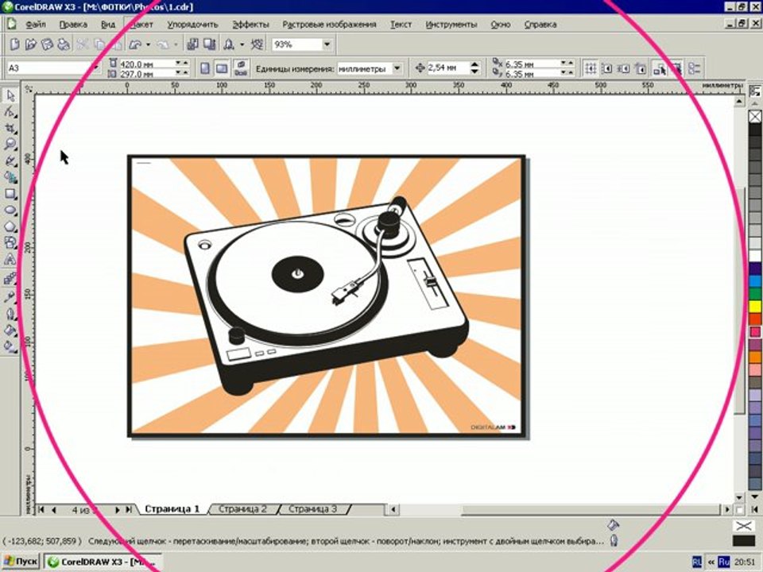Decrease the nudge offset 2,54 мм
Viewport: 763px width, 572px height.
coord(475,71)
